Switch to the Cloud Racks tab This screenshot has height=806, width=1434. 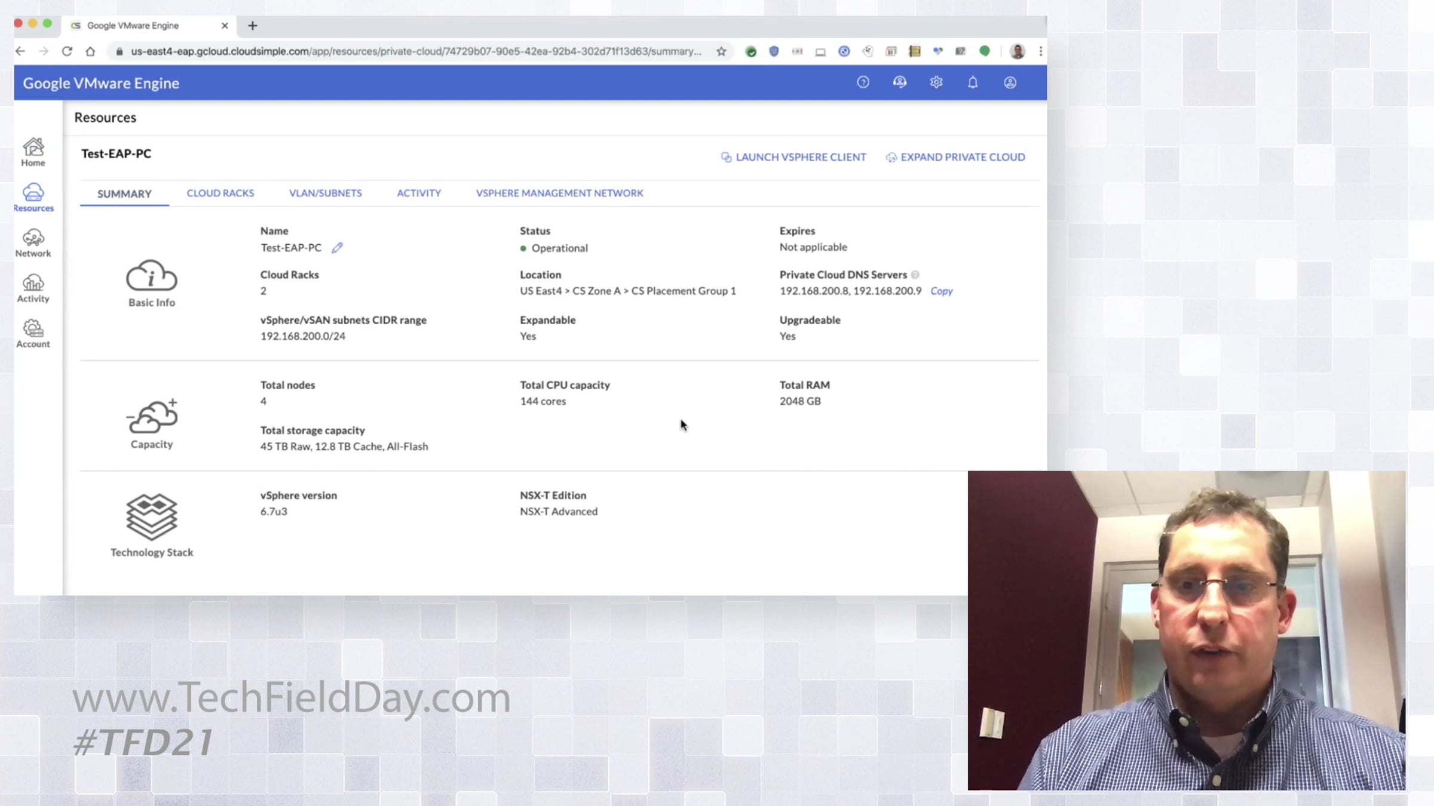coord(220,193)
